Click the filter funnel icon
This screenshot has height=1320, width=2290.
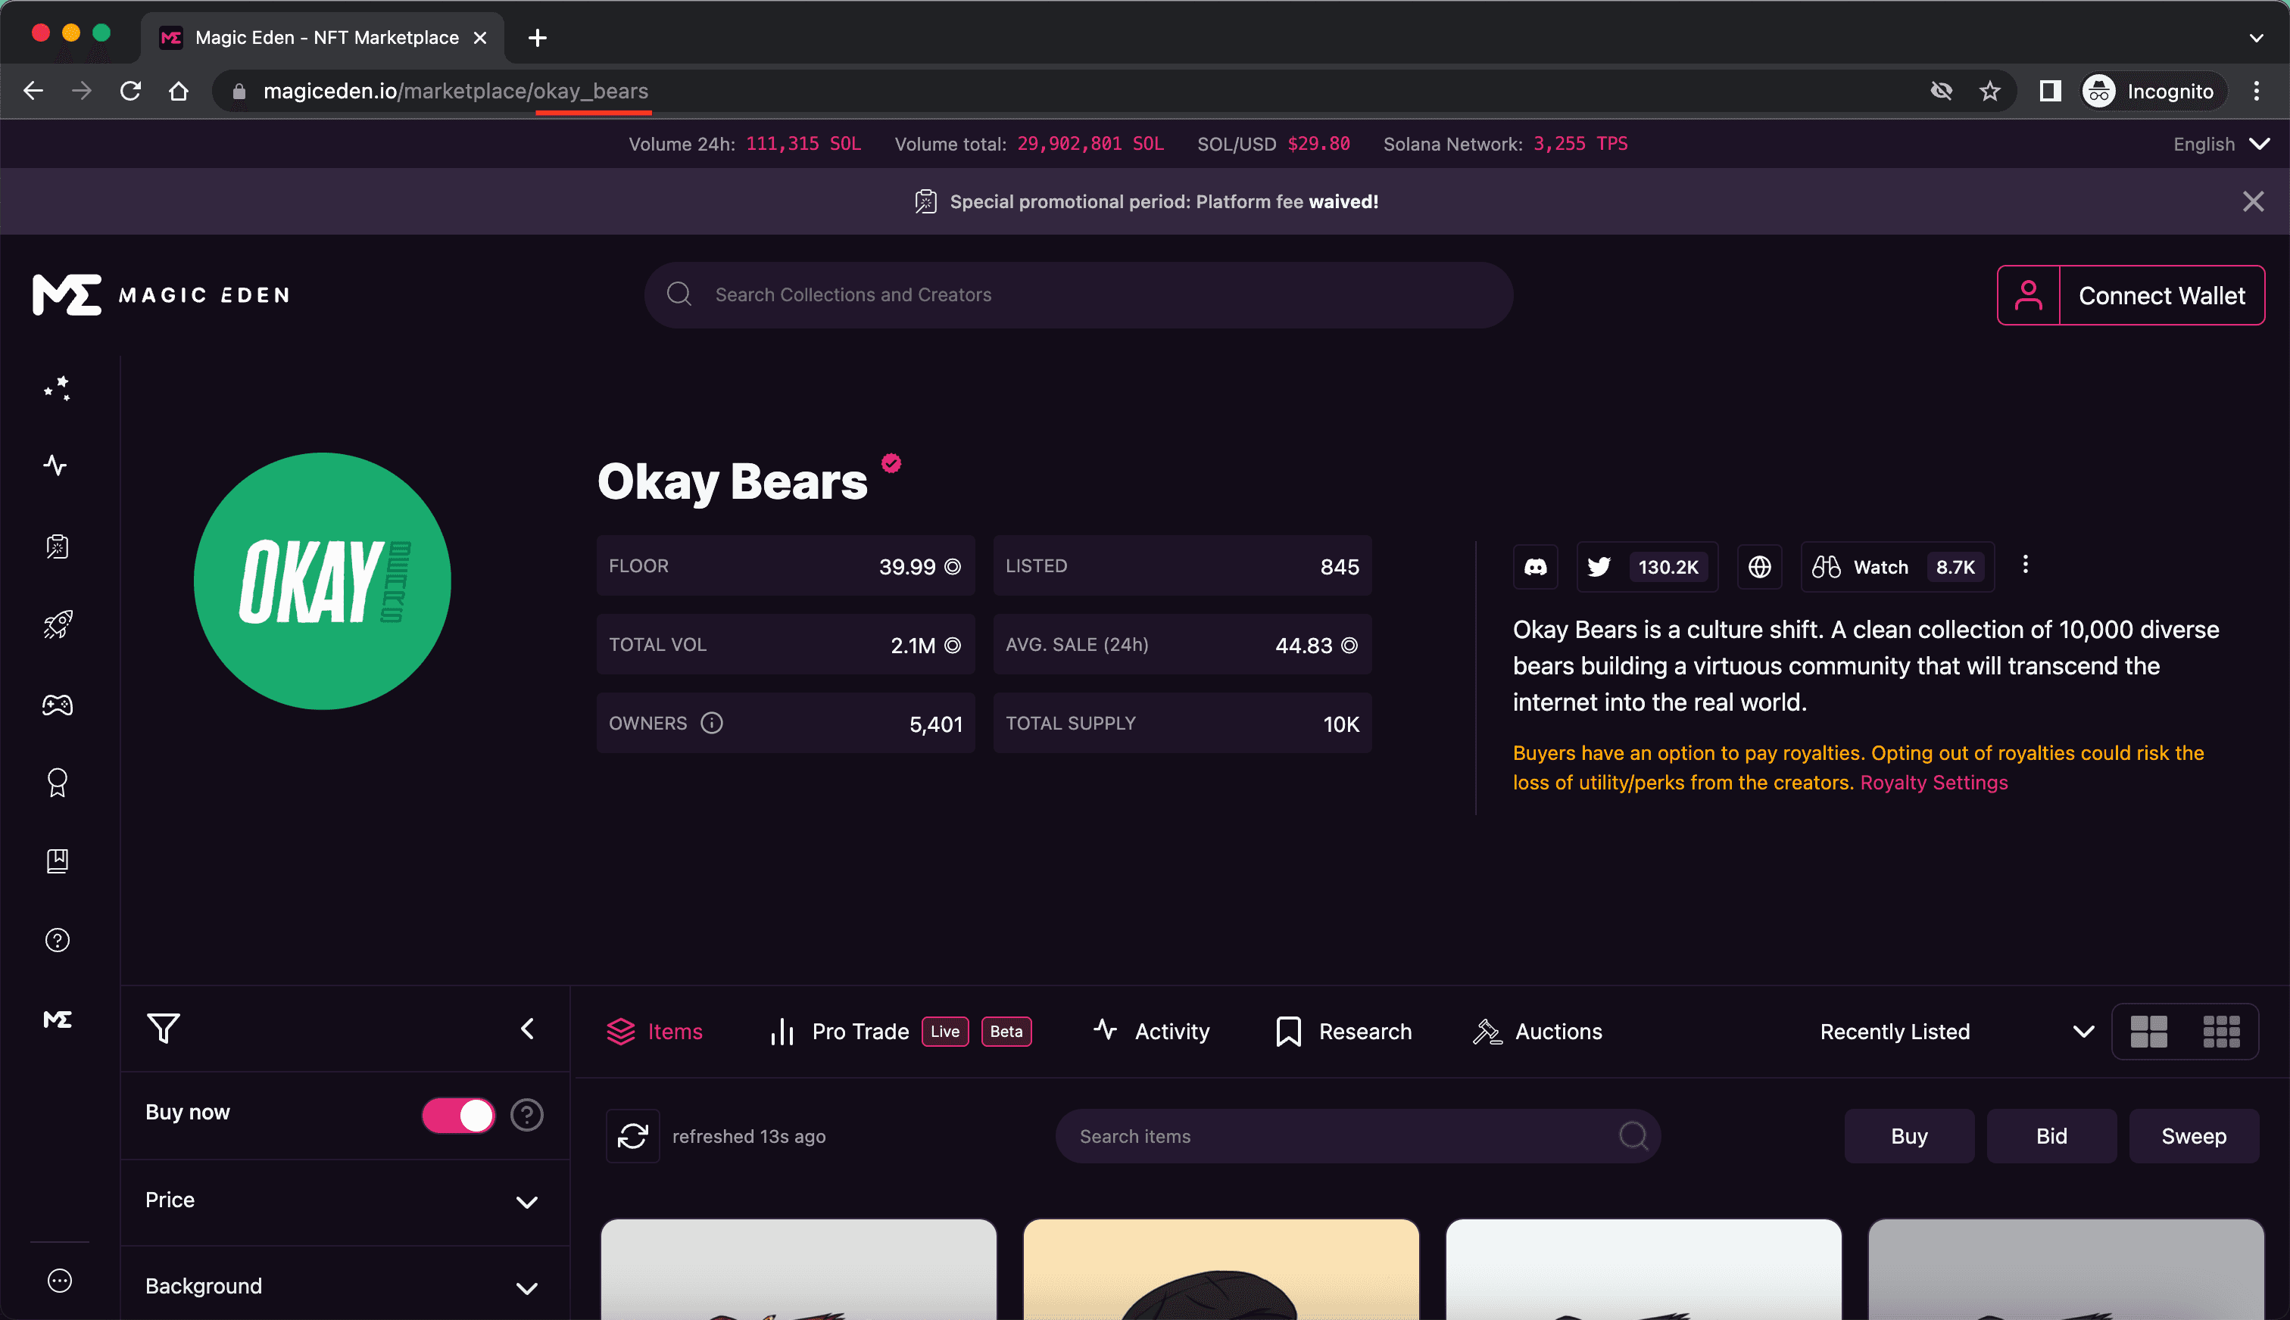(164, 1028)
